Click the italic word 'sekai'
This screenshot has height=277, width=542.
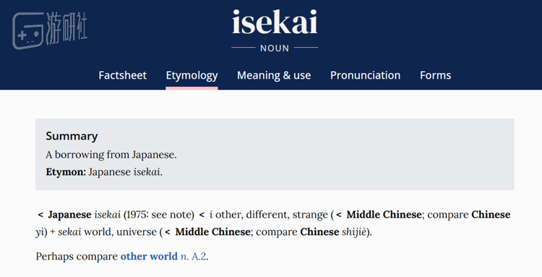(x=69, y=231)
